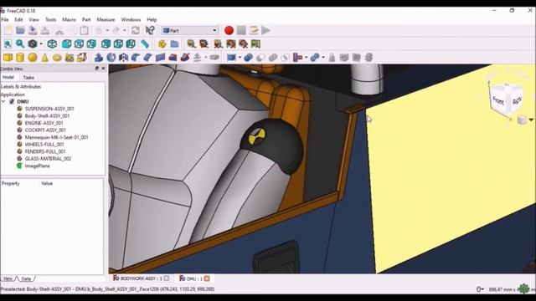Select the Chamfer tool
Screen dimensions: 536x301
[148, 58]
